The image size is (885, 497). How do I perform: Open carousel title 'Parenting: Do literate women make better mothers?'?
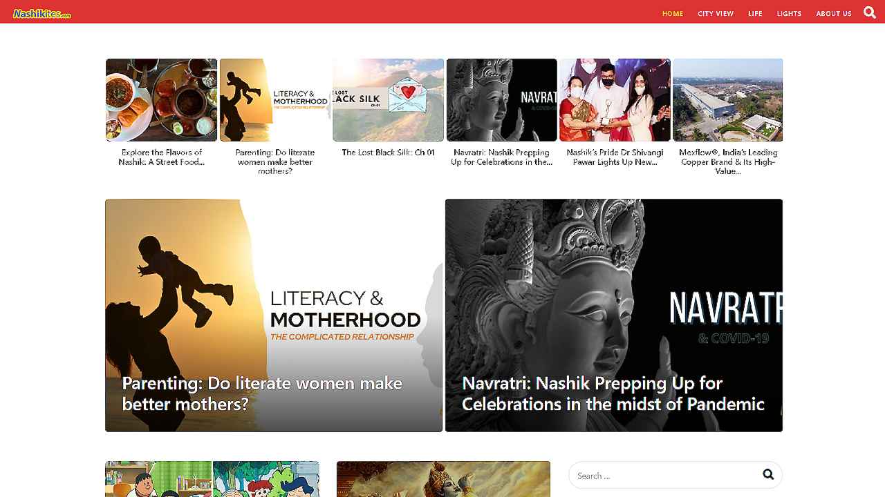click(275, 162)
